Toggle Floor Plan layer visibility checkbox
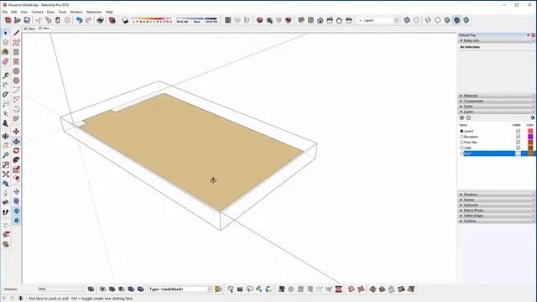Viewport: 537px width, 302px height. point(518,142)
